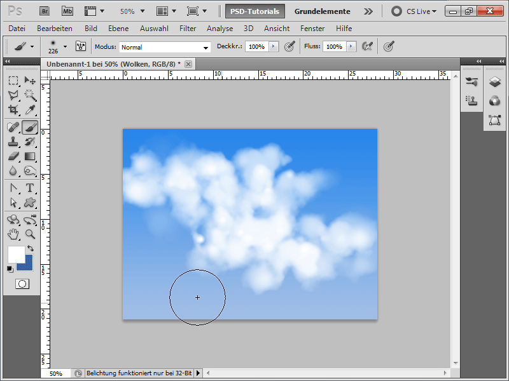The width and height of the screenshot is (509, 381).
Task: Select the Path Selection tool
Action: 13,203
